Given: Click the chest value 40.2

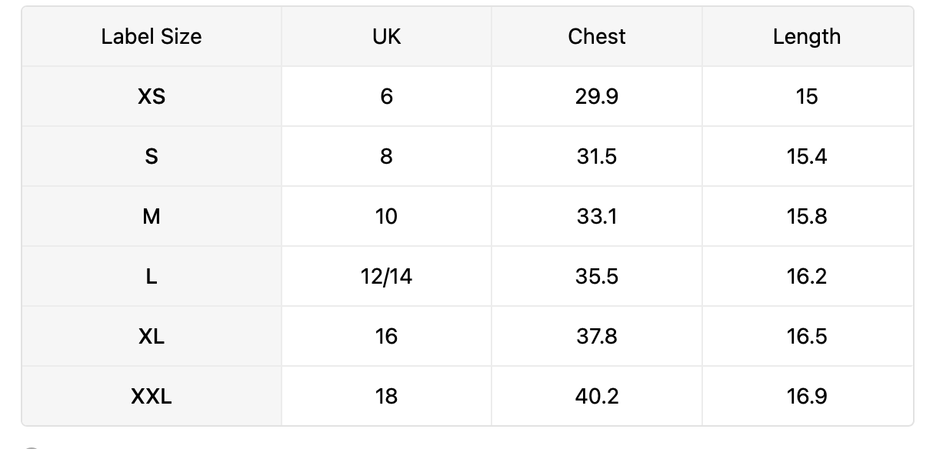Looking at the screenshot, I should click(x=597, y=396).
